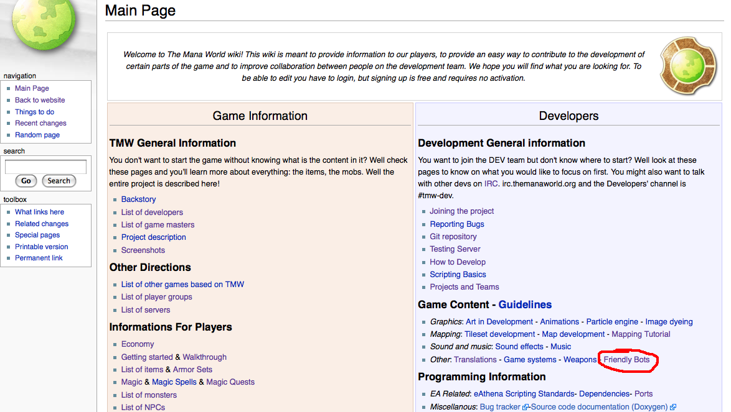
Task: Open Screenshots page
Action: [143, 250]
